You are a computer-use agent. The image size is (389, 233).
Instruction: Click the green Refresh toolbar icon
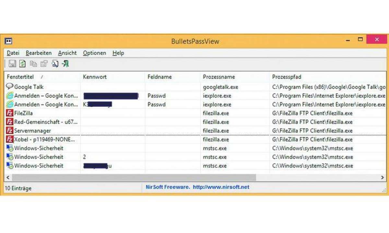(22, 64)
